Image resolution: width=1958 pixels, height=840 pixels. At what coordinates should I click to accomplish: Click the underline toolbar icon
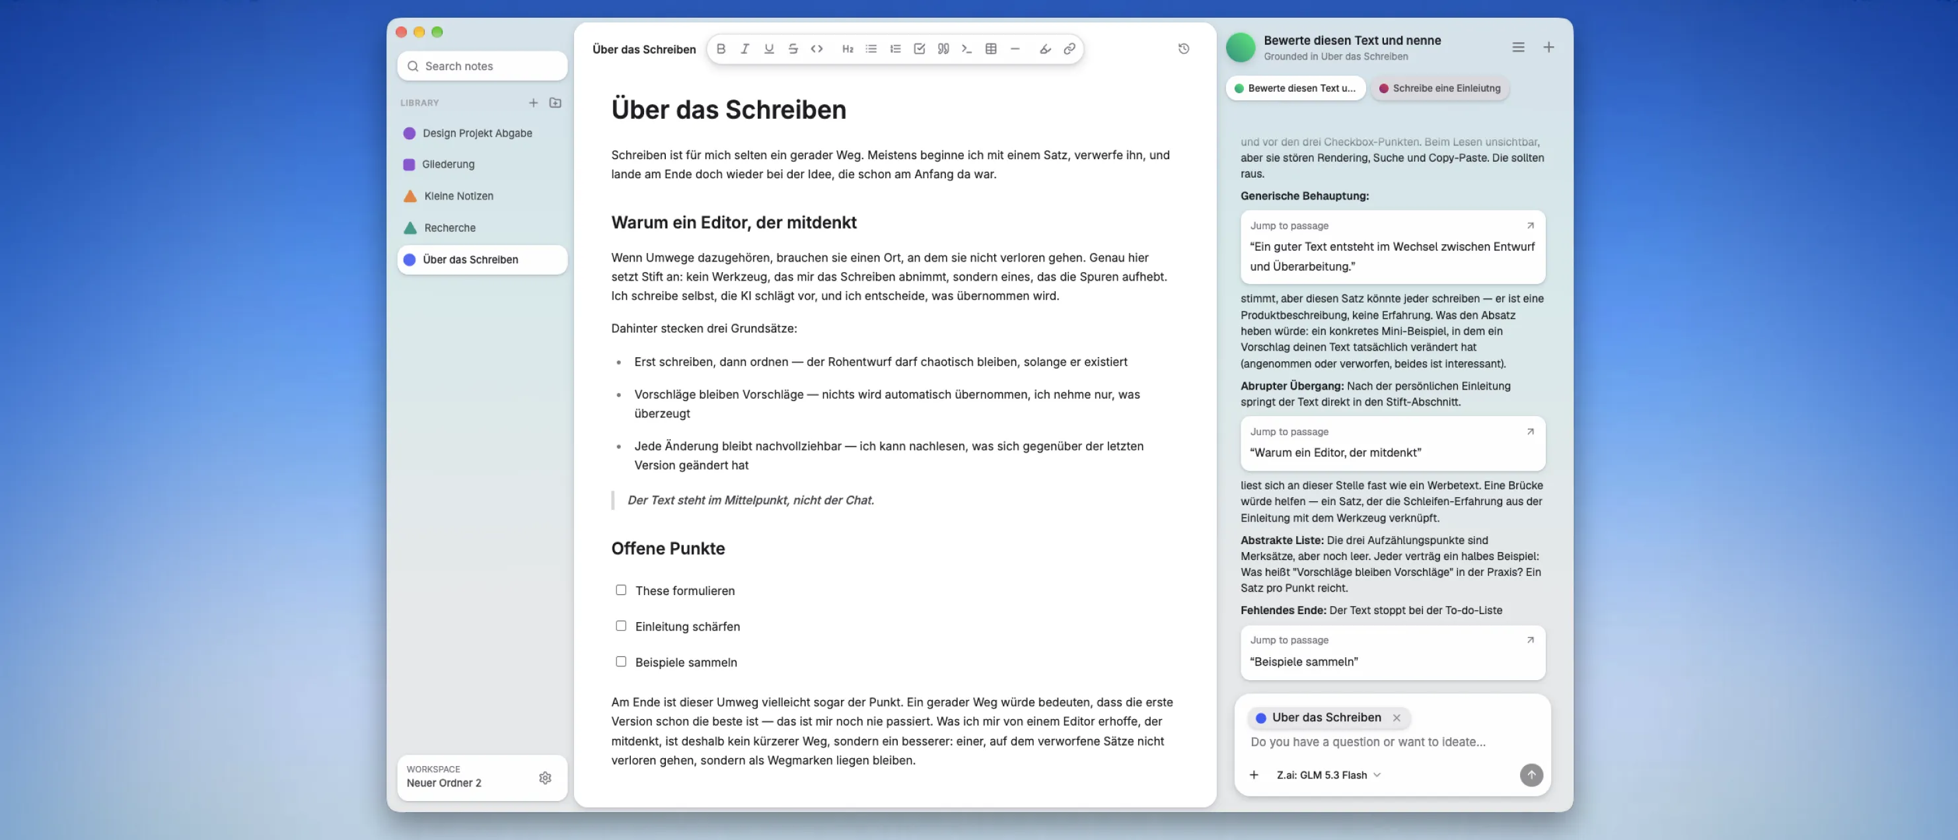click(x=769, y=49)
